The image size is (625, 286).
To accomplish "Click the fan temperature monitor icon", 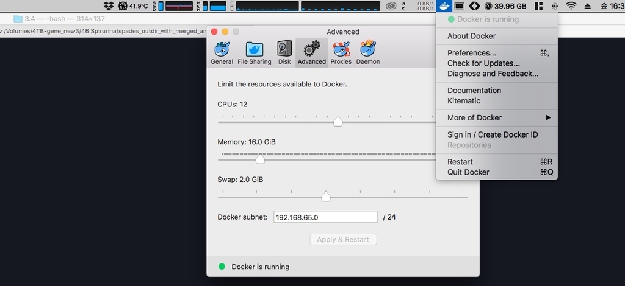I will coord(123,6).
